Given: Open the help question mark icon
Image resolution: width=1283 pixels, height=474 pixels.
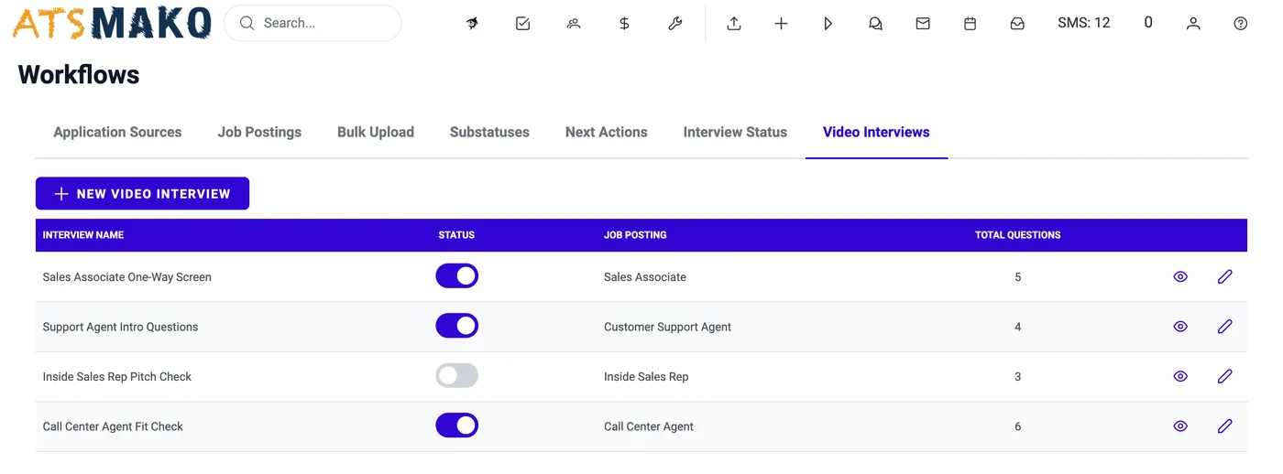Looking at the screenshot, I should [x=1241, y=24].
